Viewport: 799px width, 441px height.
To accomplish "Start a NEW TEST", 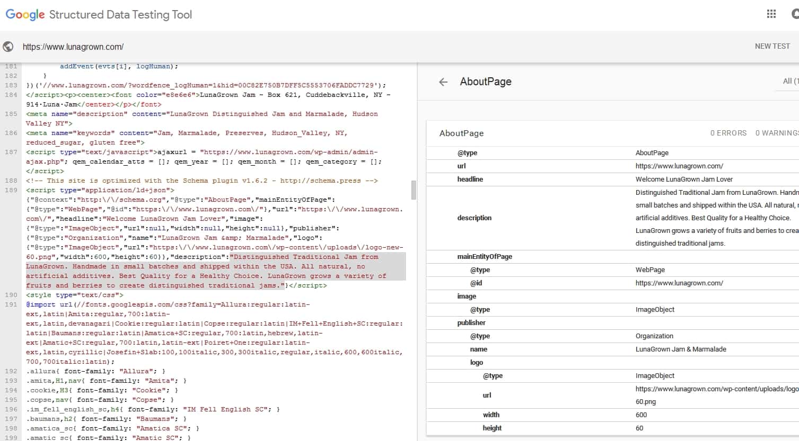I will [x=772, y=46].
